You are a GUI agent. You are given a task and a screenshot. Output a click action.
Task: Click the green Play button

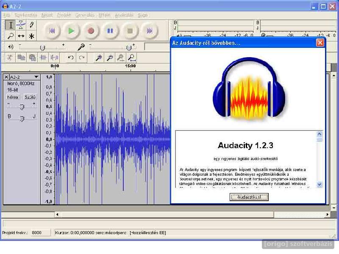click(71, 31)
